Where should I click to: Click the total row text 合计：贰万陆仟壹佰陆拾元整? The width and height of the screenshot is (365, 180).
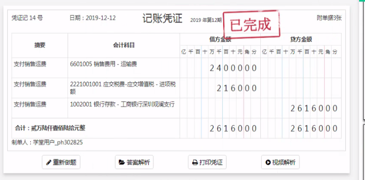click(50, 128)
